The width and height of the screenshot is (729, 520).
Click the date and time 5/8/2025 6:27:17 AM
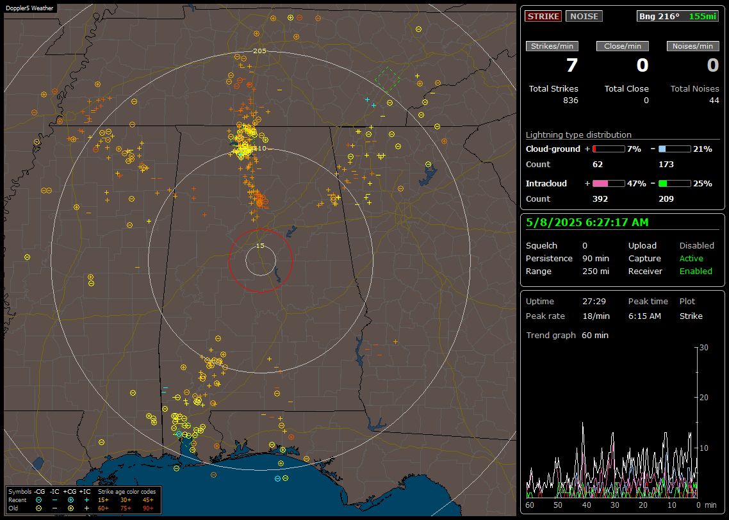[x=587, y=223]
